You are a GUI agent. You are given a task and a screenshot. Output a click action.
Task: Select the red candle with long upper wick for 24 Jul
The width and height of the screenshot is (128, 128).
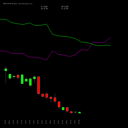click(x=55, y=99)
